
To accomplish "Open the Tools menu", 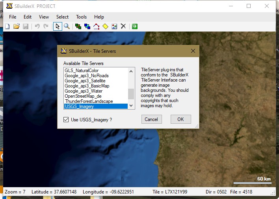I will (x=82, y=17).
